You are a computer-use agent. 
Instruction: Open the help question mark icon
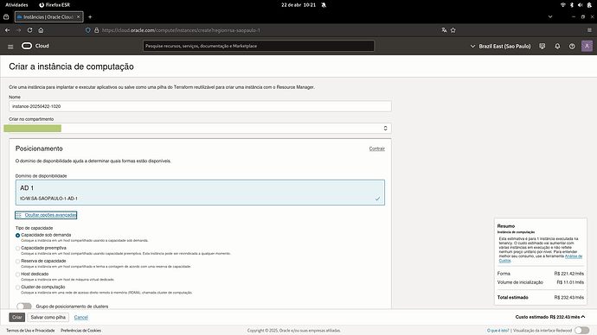click(x=572, y=47)
